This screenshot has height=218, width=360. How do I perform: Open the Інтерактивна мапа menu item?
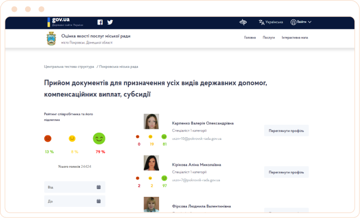[x=295, y=37]
